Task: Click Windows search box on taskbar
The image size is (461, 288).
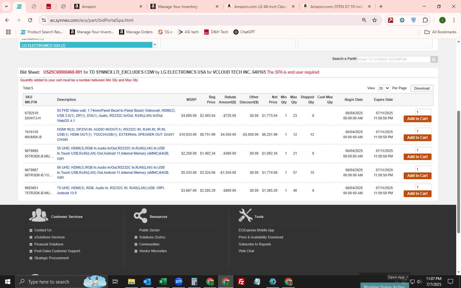Action: pos(61,282)
